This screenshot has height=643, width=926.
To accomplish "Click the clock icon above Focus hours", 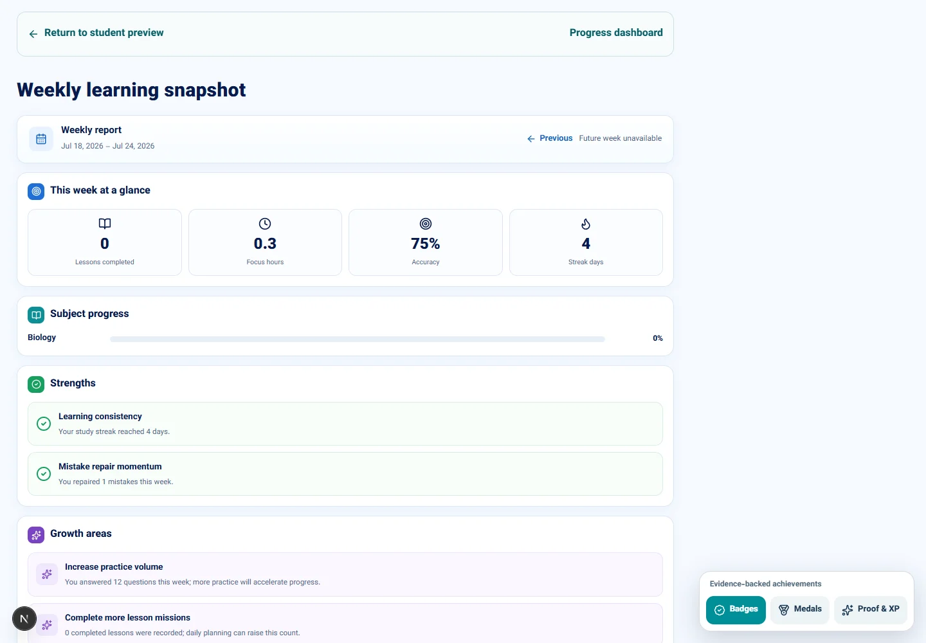I will [x=265, y=224].
